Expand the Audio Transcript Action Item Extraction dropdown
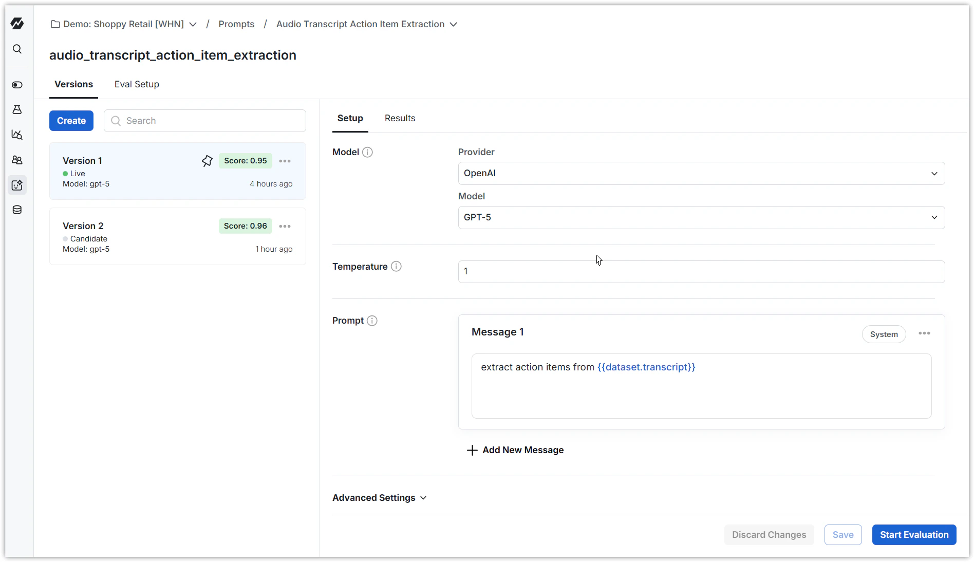Viewport: 974px width, 562px height. [x=453, y=24]
